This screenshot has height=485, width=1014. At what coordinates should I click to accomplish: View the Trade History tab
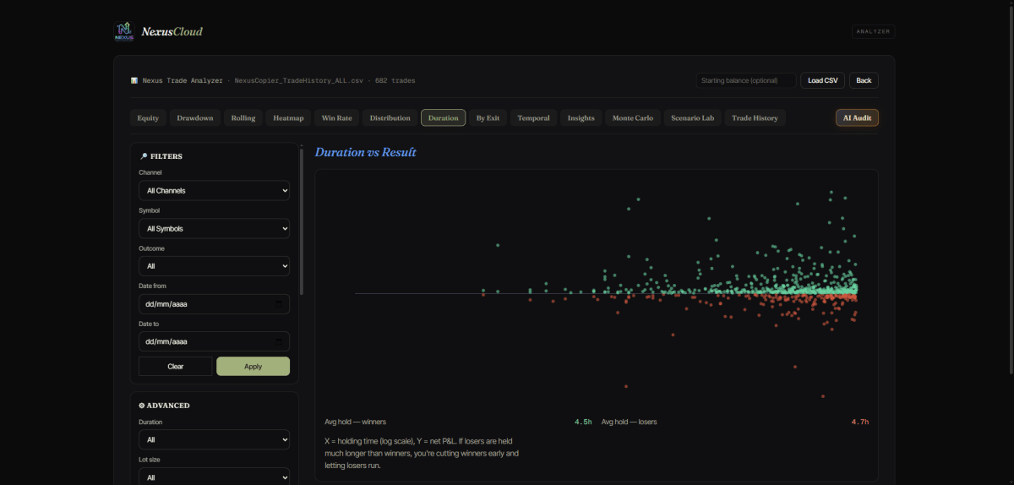pos(755,118)
